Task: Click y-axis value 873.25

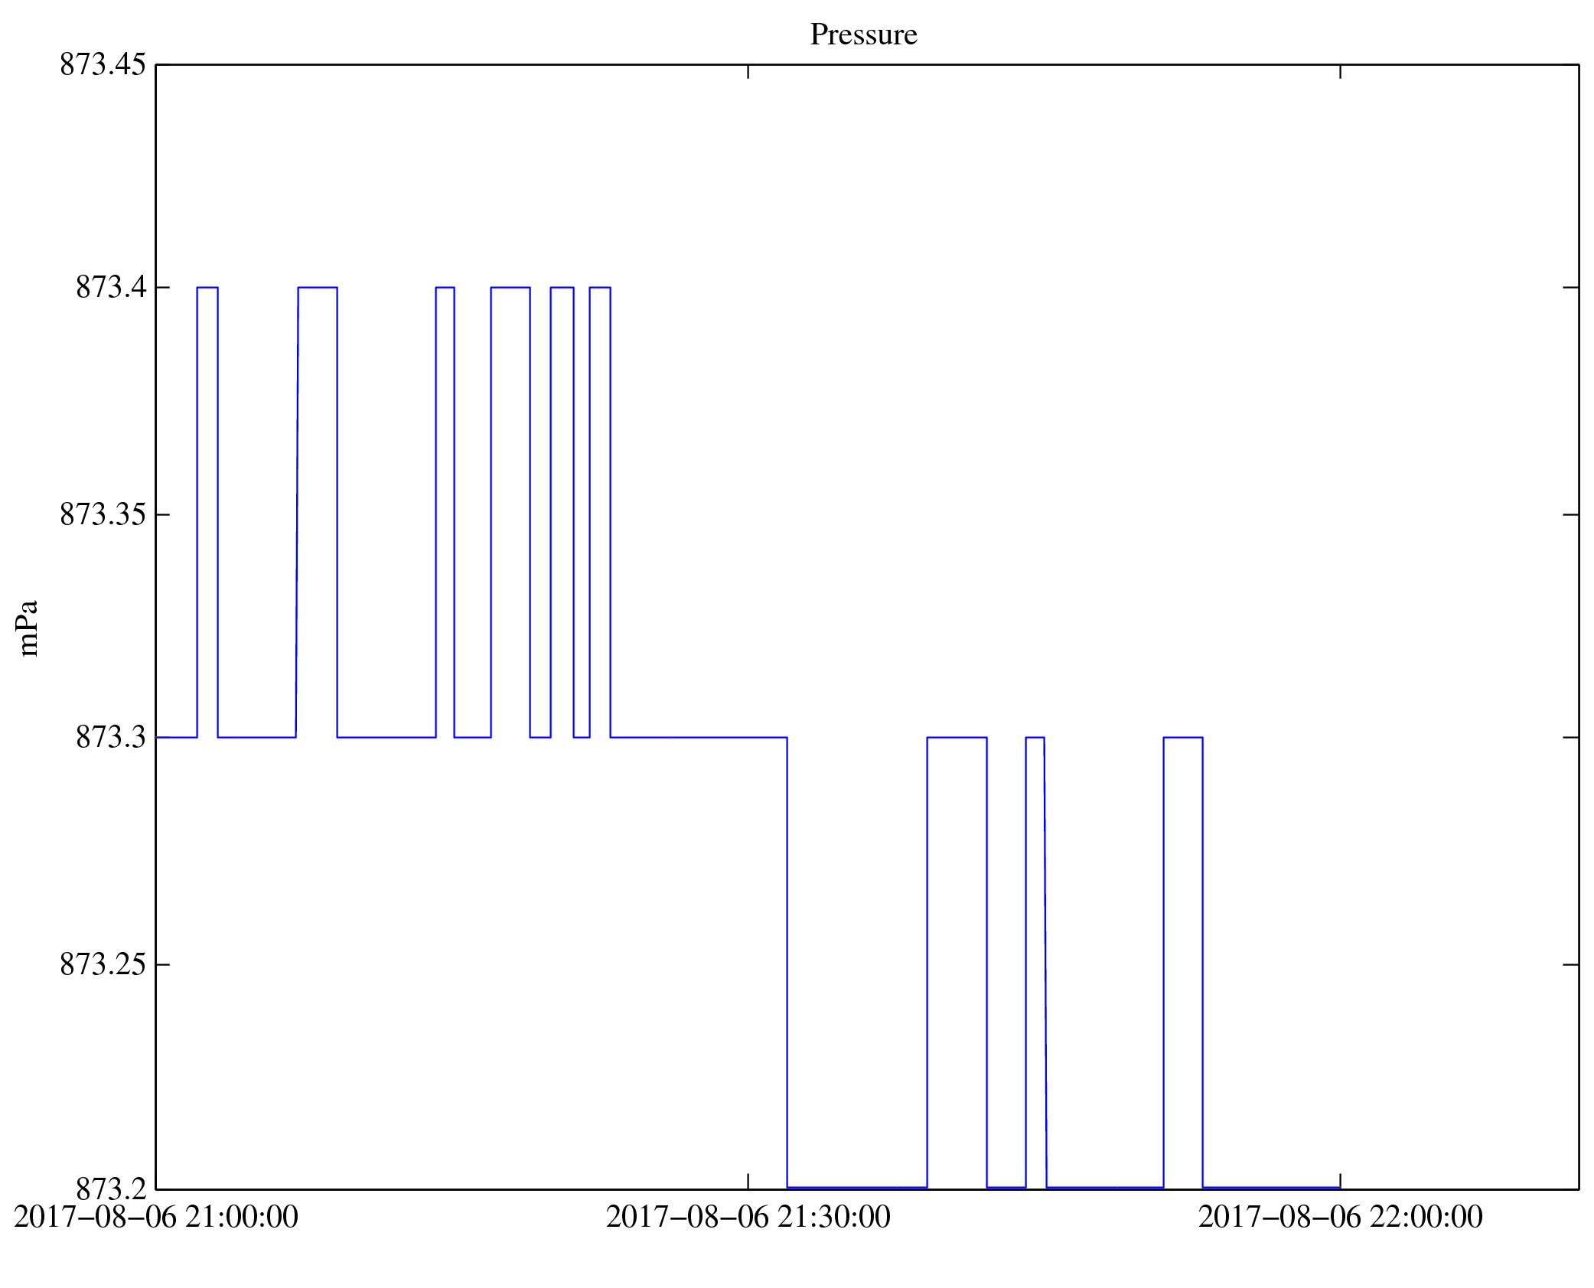Action: (x=103, y=964)
